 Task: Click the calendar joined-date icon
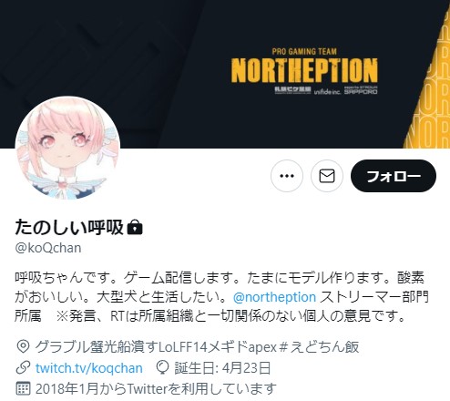pyautogui.click(x=23, y=388)
